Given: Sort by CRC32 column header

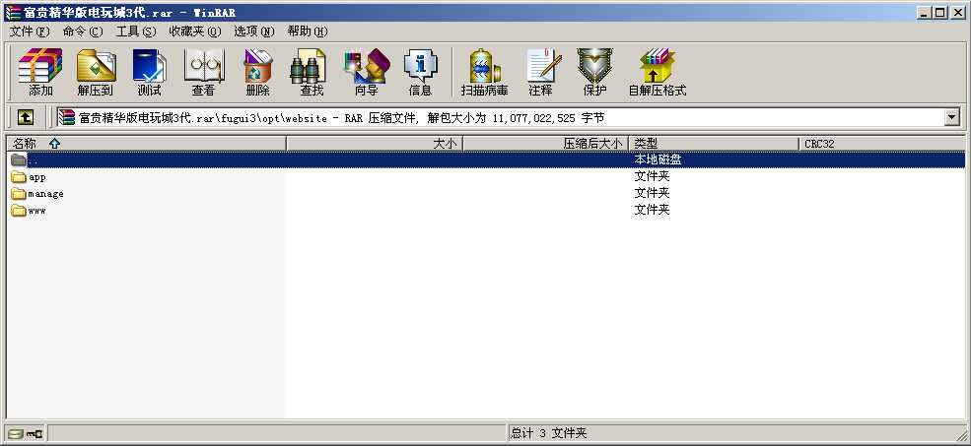Looking at the screenshot, I should click(881, 144).
